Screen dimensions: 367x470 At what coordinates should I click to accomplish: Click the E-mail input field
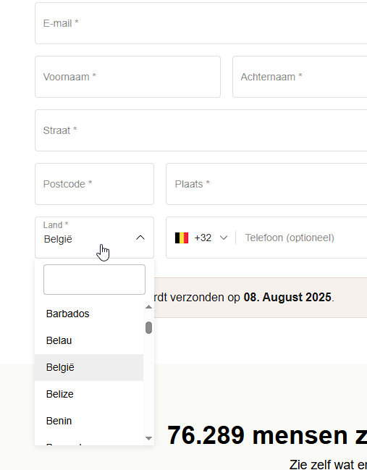pyautogui.click(x=201, y=23)
